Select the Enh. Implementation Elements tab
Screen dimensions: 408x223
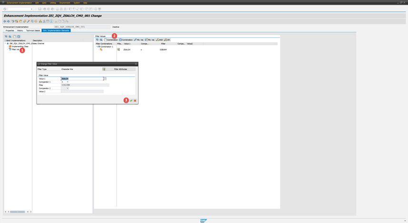56,30
